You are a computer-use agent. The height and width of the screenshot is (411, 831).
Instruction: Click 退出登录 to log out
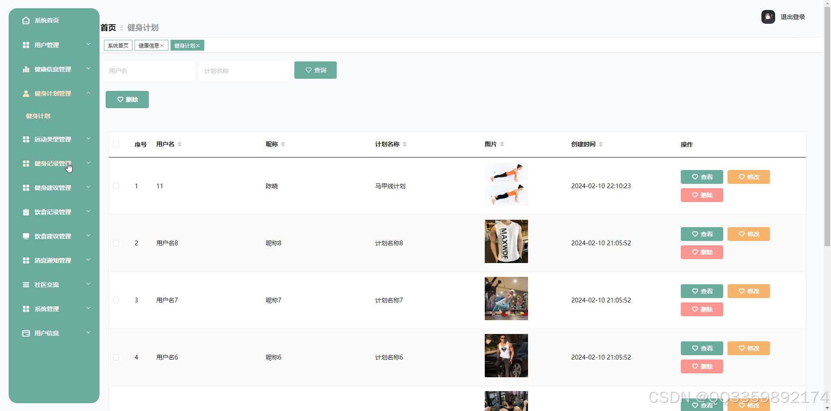pyautogui.click(x=792, y=17)
